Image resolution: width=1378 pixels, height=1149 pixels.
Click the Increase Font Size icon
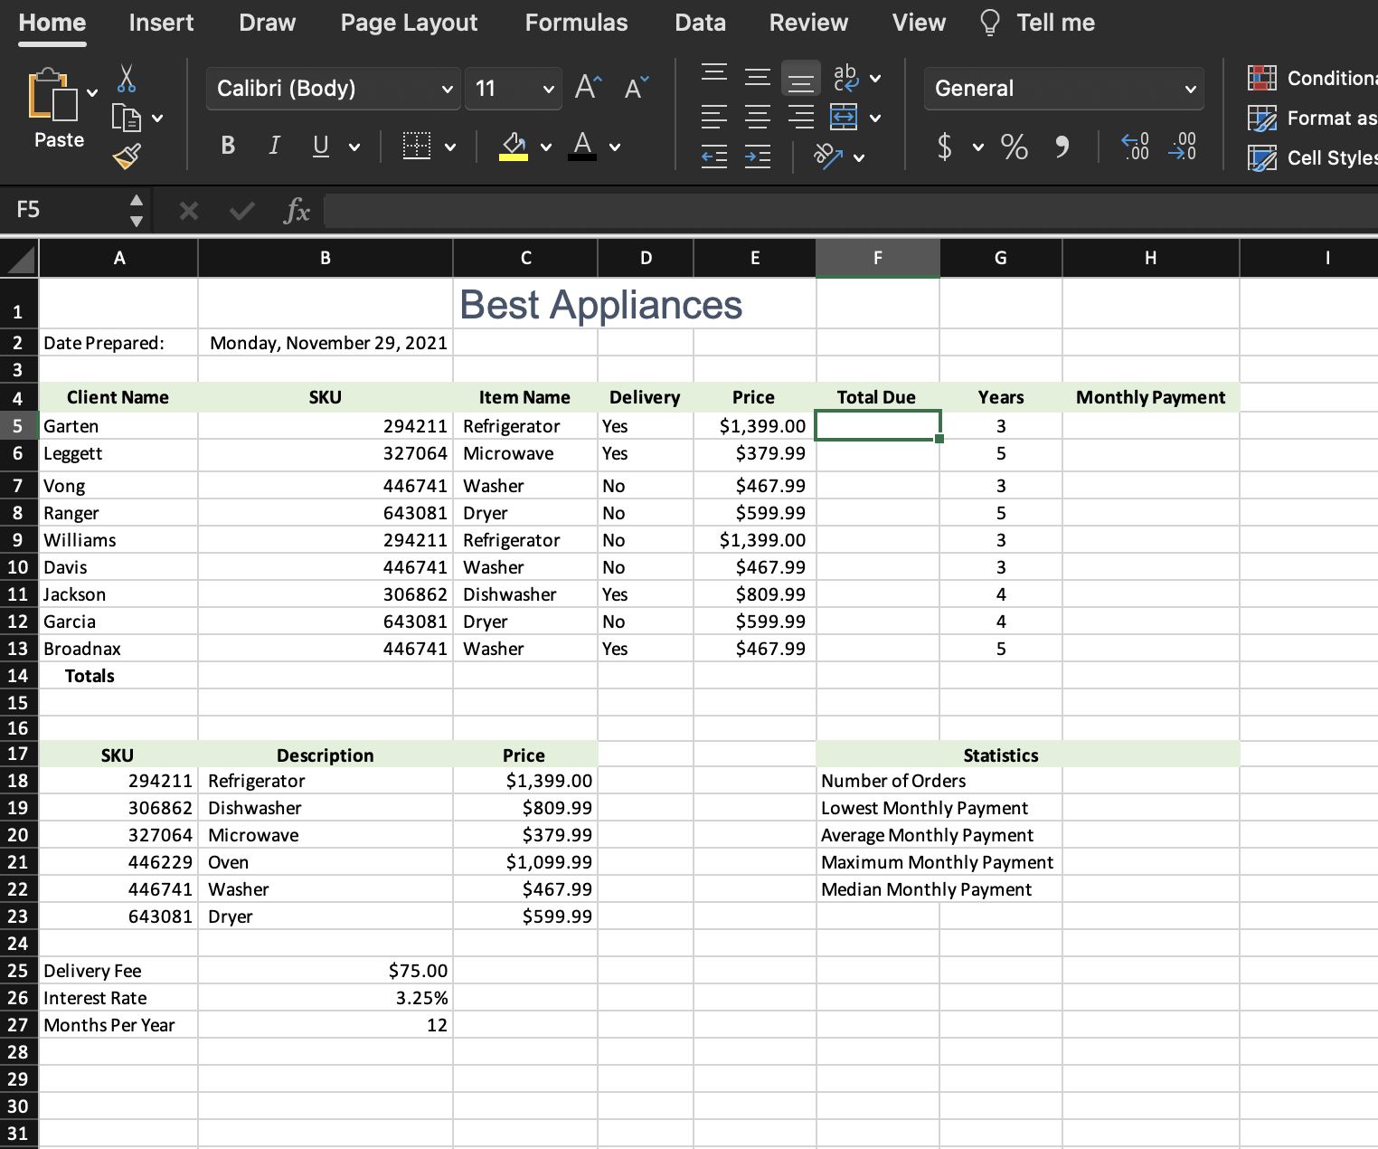click(588, 88)
